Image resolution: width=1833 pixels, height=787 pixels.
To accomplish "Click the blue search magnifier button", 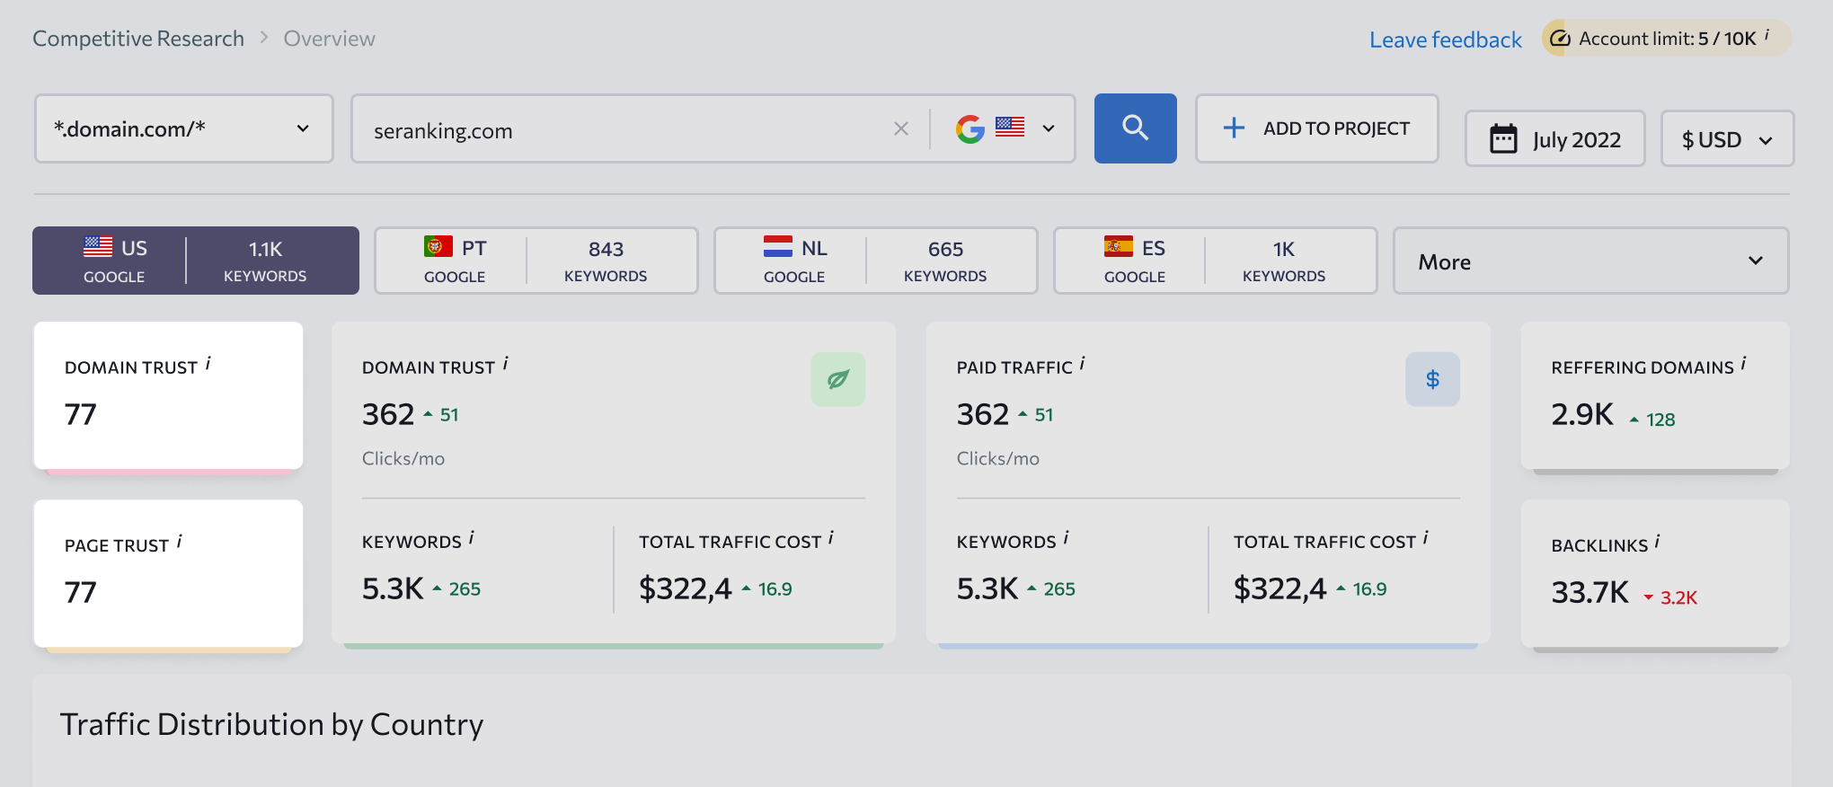I will pyautogui.click(x=1135, y=128).
